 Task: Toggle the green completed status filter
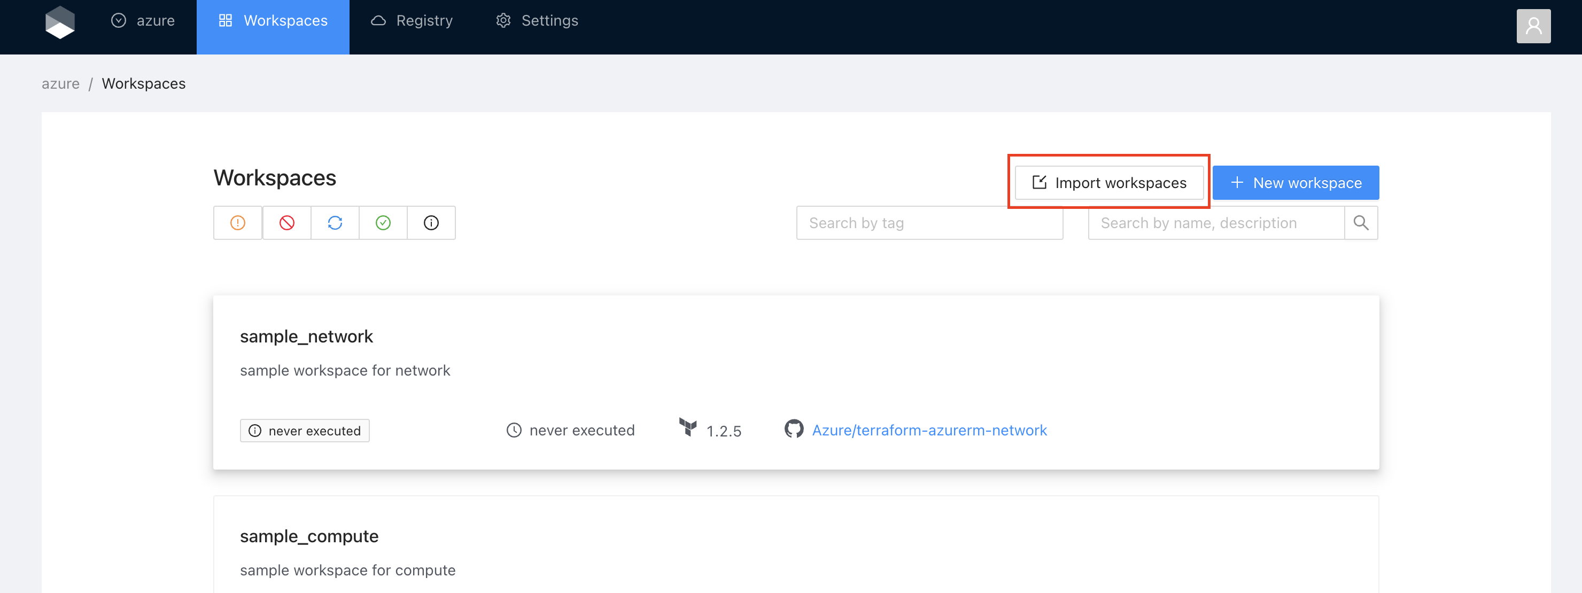pos(383,223)
